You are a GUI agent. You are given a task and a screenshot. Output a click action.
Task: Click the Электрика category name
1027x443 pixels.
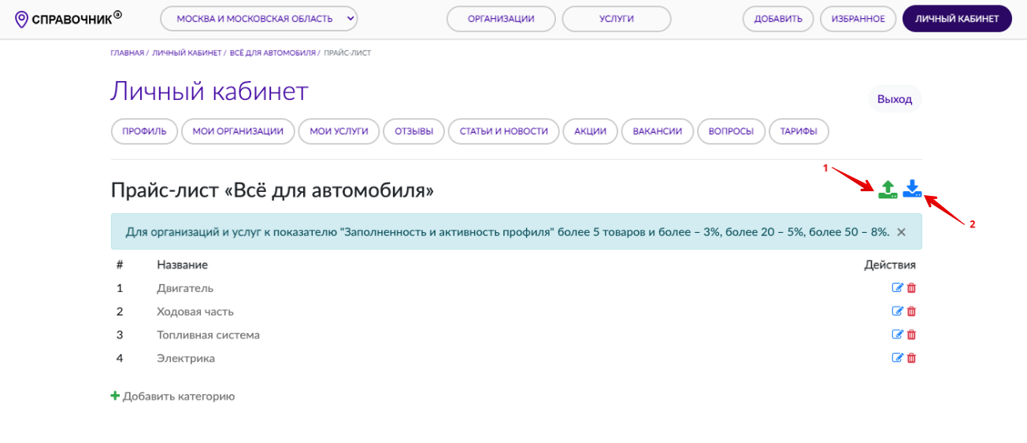click(186, 359)
